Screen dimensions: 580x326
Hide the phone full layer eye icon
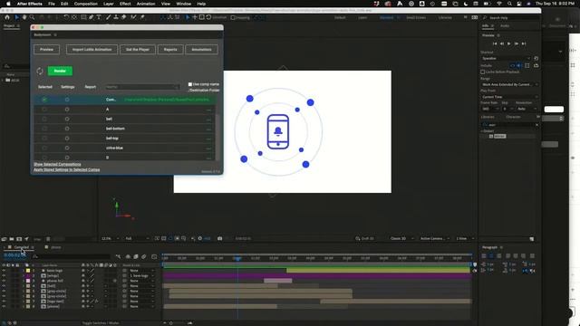click(x=4, y=281)
